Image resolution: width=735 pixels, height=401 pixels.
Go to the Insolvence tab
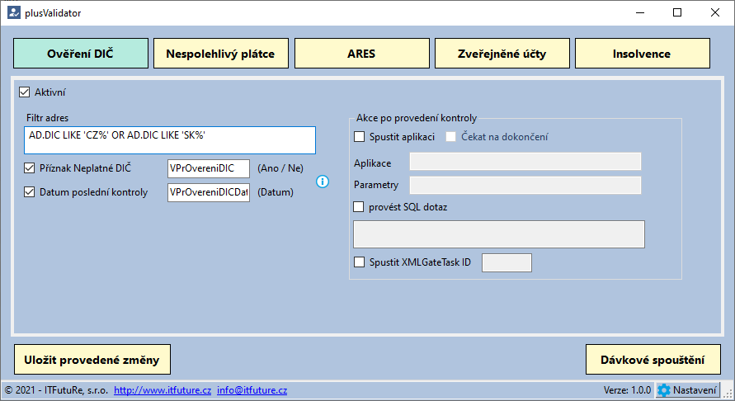coord(642,54)
